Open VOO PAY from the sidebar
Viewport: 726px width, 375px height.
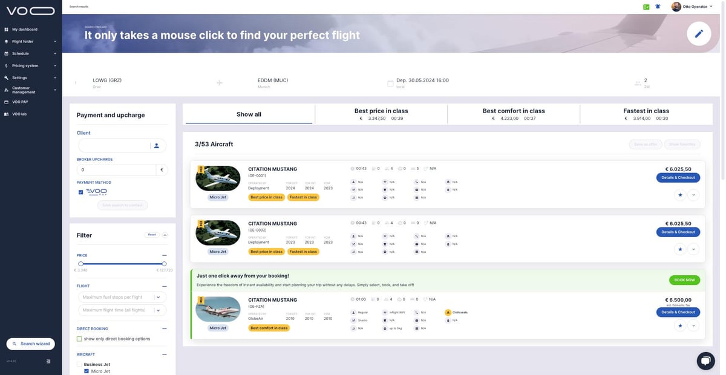coord(20,102)
